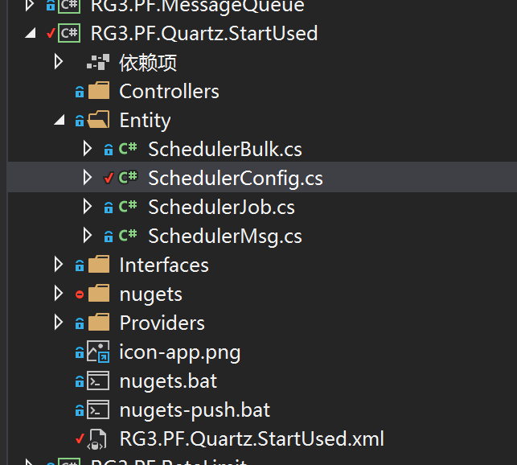
Task: Click the Interfaces folder icon
Action: point(99,265)
